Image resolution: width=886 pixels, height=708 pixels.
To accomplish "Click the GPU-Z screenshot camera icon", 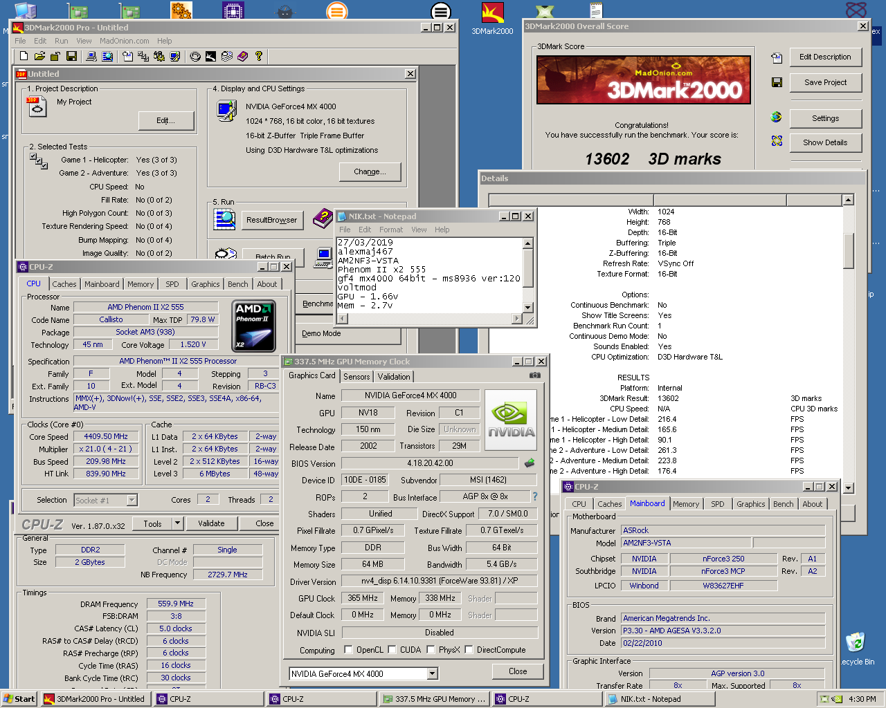I will pyautogui.click(x=535, y=375).
